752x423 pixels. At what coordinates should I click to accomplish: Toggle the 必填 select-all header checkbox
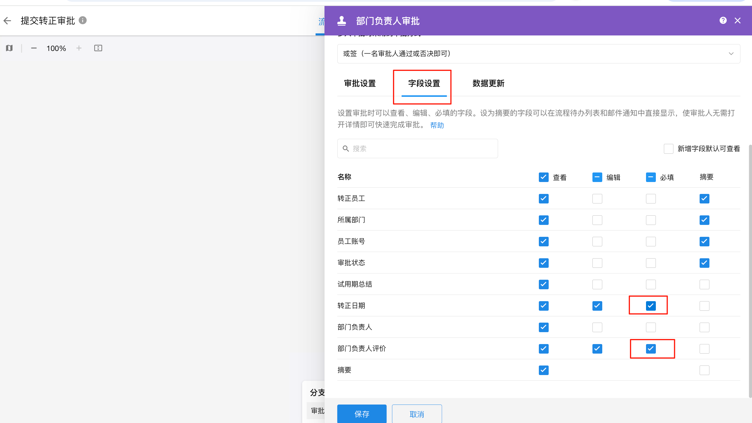point(651,177)
